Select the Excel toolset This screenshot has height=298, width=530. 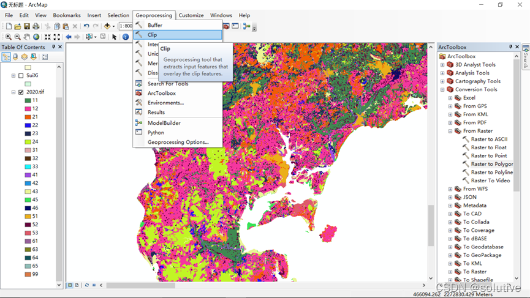[469, 98]
